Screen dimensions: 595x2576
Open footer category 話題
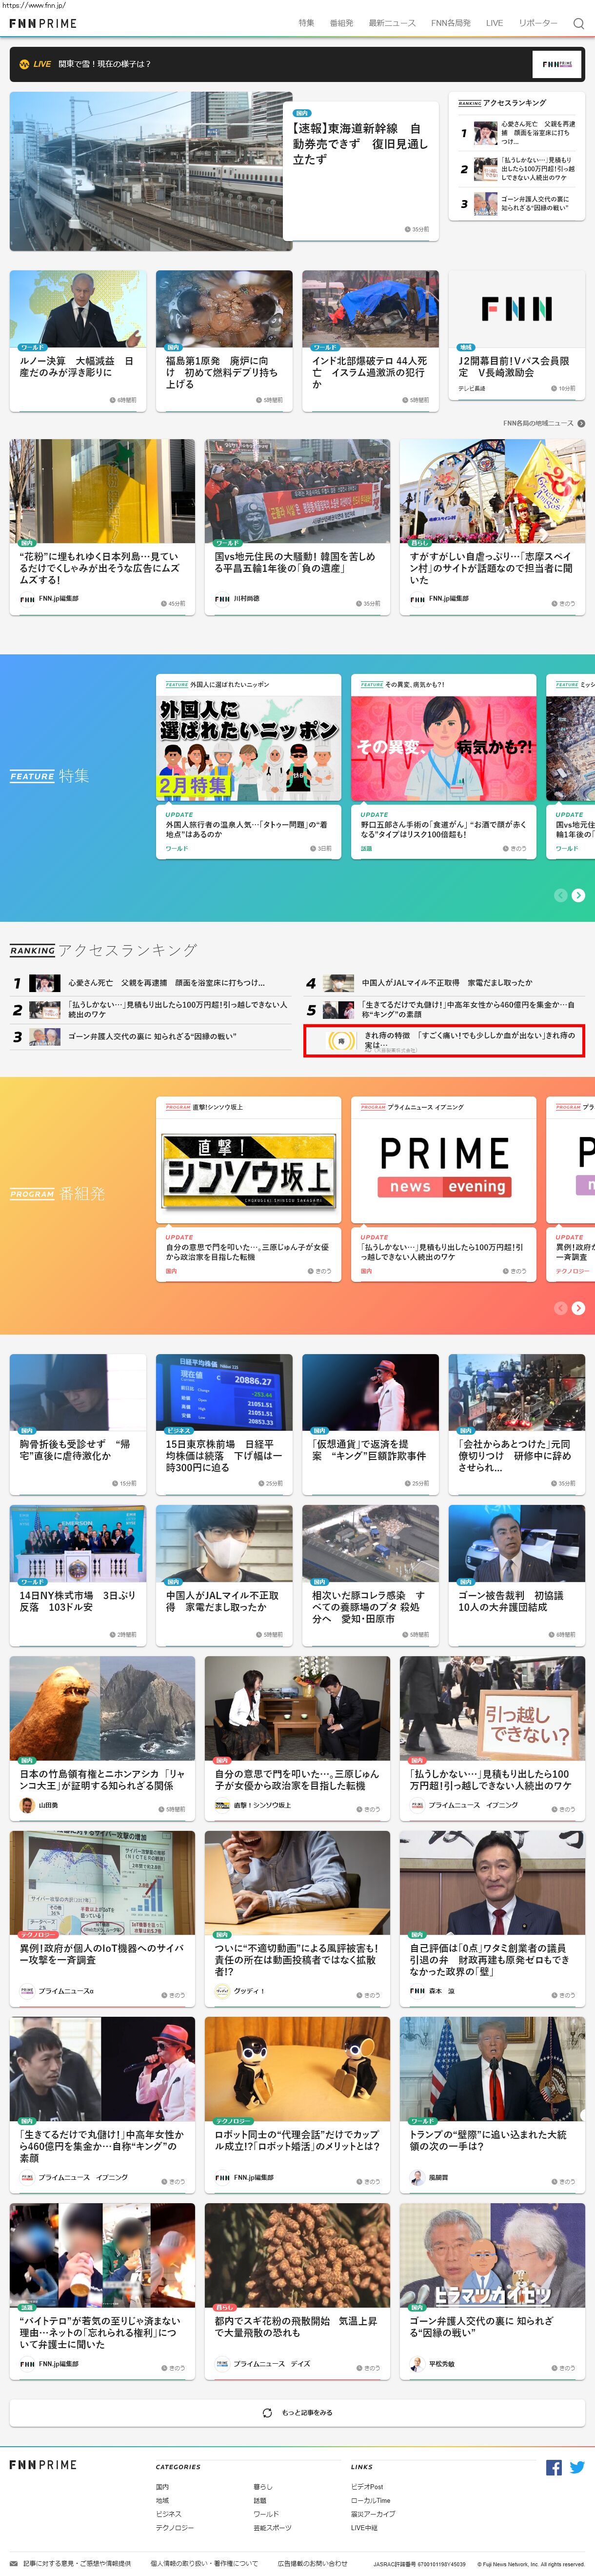point(260,2500)
